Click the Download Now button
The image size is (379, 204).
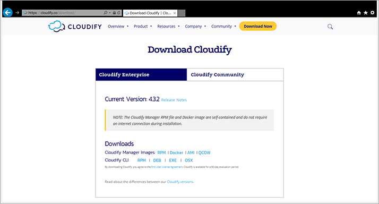pyautogui.click(x=258, y=26)
